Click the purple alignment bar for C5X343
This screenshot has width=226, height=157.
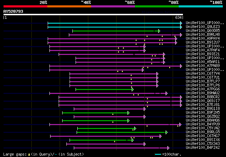[105, 144]
